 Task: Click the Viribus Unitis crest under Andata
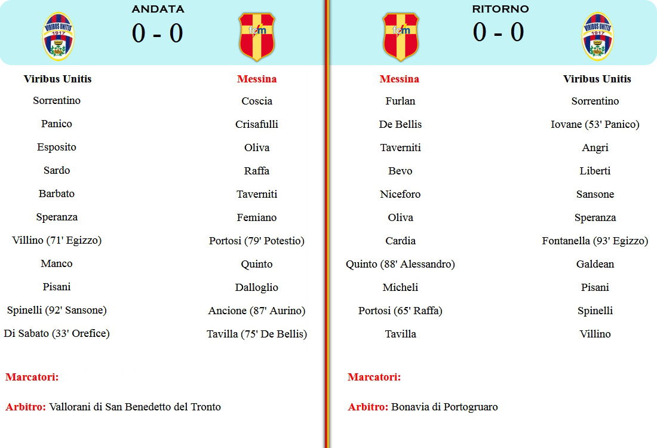click(59, 36)
